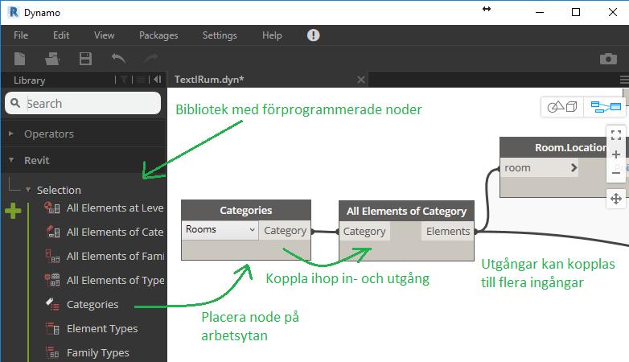Click 'All Elements at Leve' library entry
Image resolution: width=629 pixels, height=362 pixels.
pos(115,208)
